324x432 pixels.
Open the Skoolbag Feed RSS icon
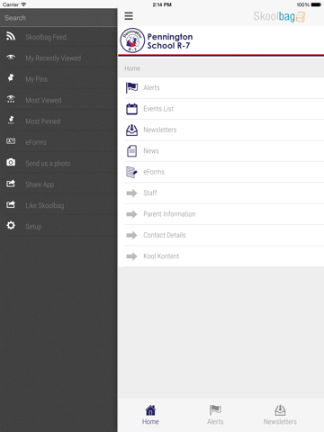click(x=11, y=36)
